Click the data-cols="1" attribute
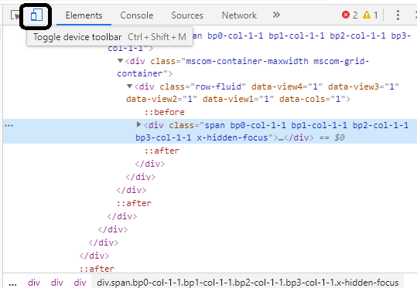 coord(313,99)
